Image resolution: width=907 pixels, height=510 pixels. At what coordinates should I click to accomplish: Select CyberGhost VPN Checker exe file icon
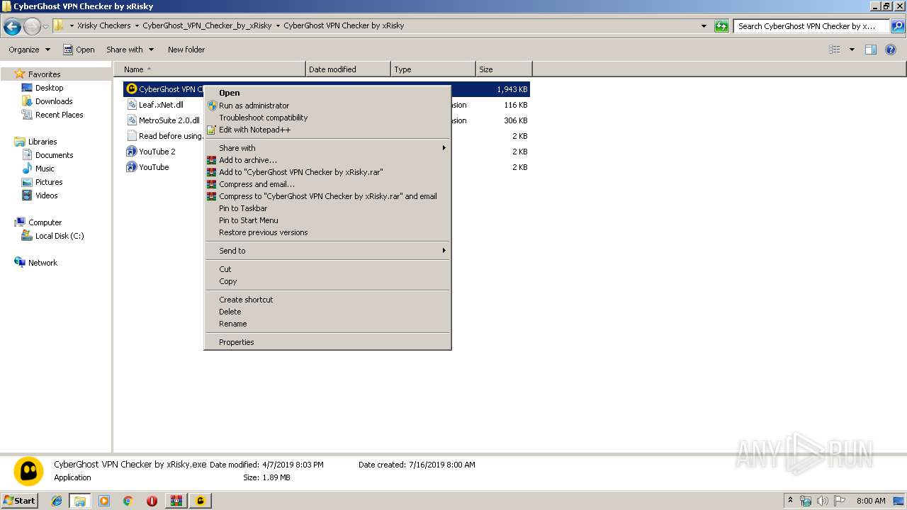131,89
